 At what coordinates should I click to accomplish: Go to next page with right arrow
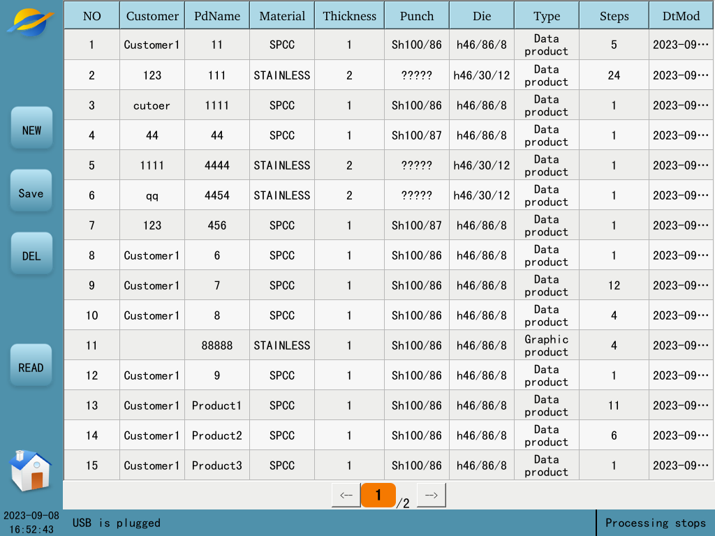tap(431, 496)
